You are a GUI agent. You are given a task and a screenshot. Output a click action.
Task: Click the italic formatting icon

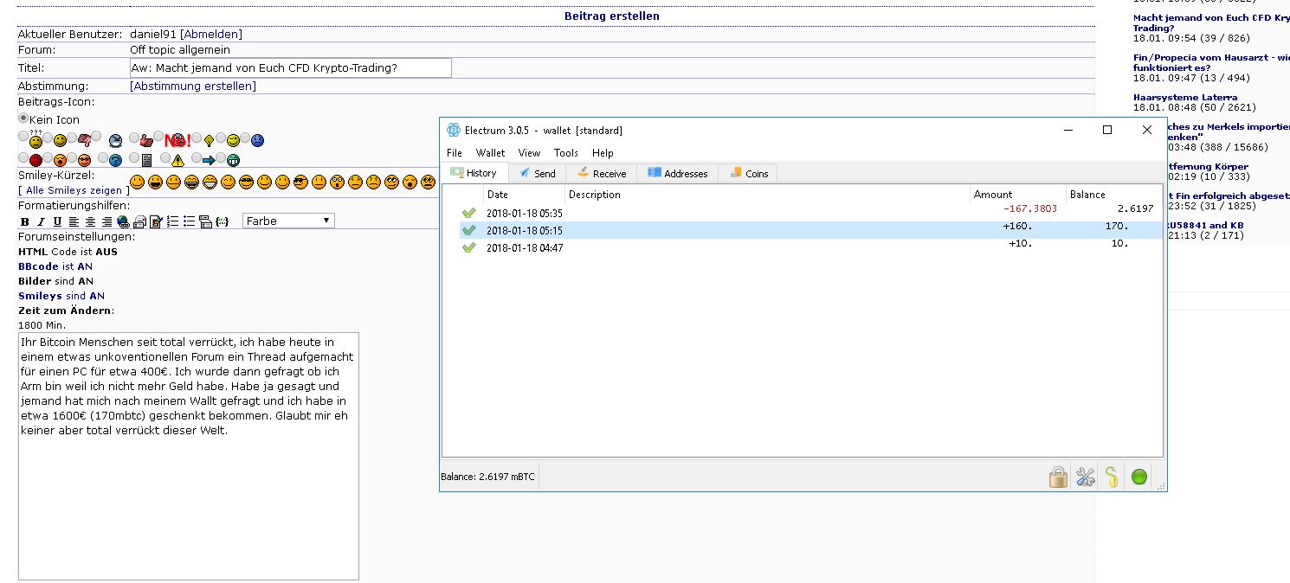pos(41,221)
